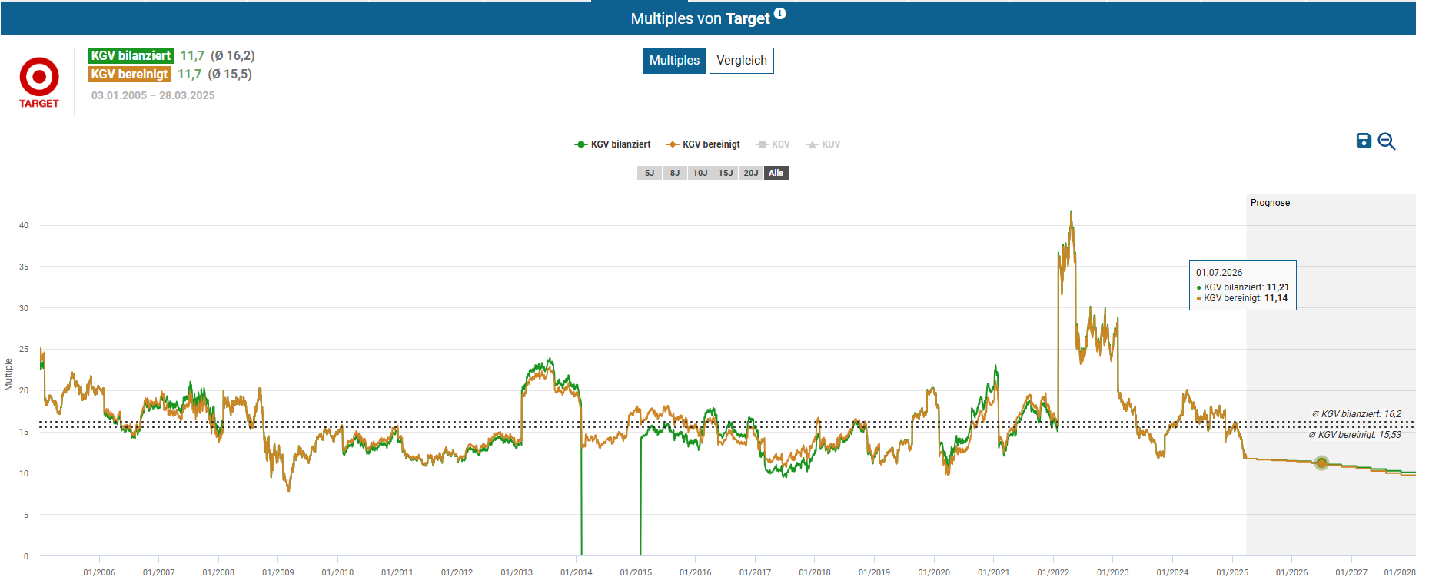This screenshot has width=1429, height=587.
Task: Toggle KGV bilanziert series in legend
Action: point(613,144)
